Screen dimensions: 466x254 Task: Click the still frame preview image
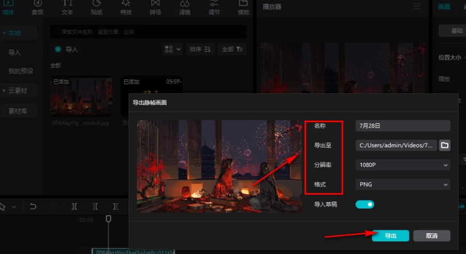[x=219, y=166]
